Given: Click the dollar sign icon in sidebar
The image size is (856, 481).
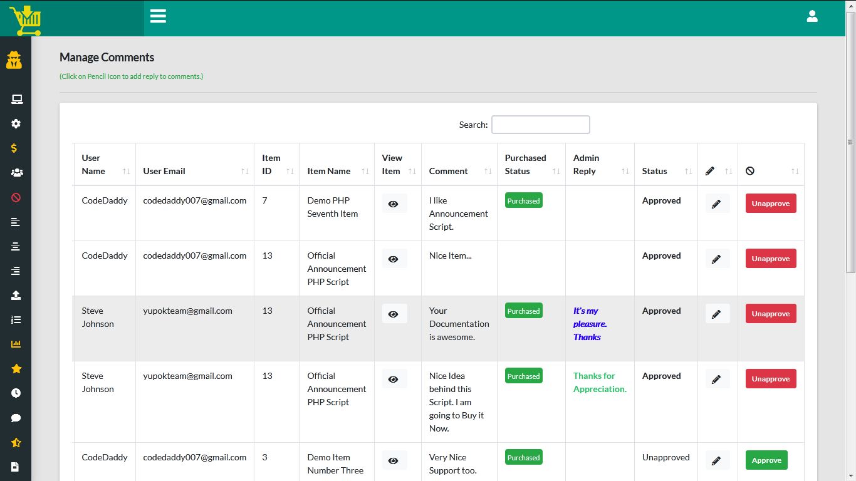Looking at the screenshot, I should coord(14,148).
